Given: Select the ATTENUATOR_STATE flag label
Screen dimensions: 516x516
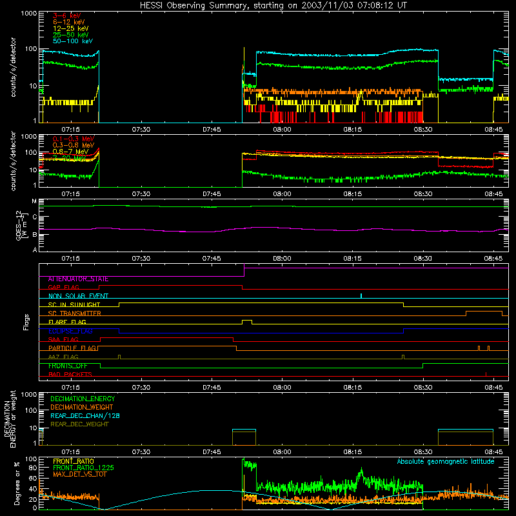Looking at the screenshot, I should click(78, 279).
